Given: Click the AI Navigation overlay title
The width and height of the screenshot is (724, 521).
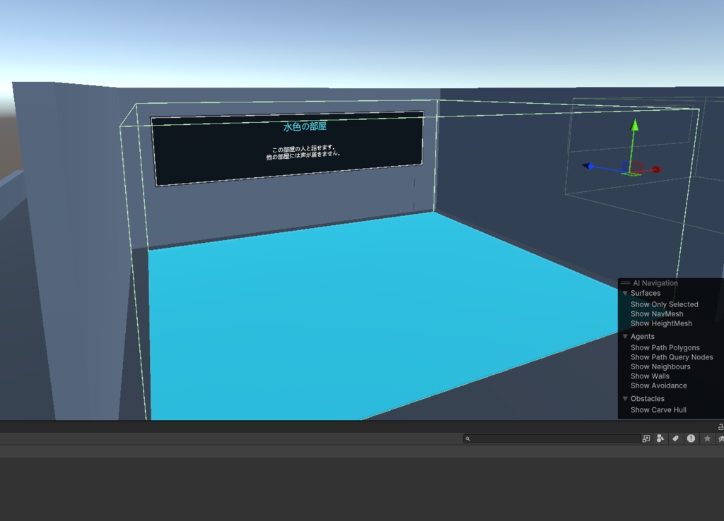Looking at the screenshot, I should 655,283.
